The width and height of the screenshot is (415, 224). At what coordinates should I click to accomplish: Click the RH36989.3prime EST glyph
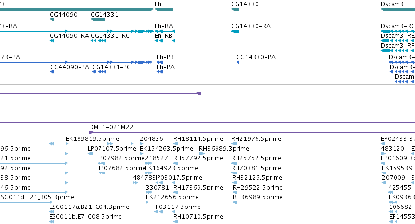(202, 154)
